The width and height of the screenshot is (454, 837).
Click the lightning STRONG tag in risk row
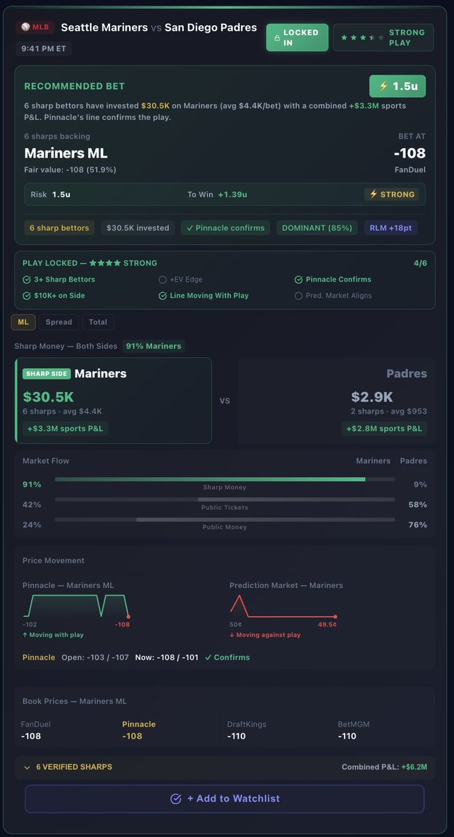(391, 195)
